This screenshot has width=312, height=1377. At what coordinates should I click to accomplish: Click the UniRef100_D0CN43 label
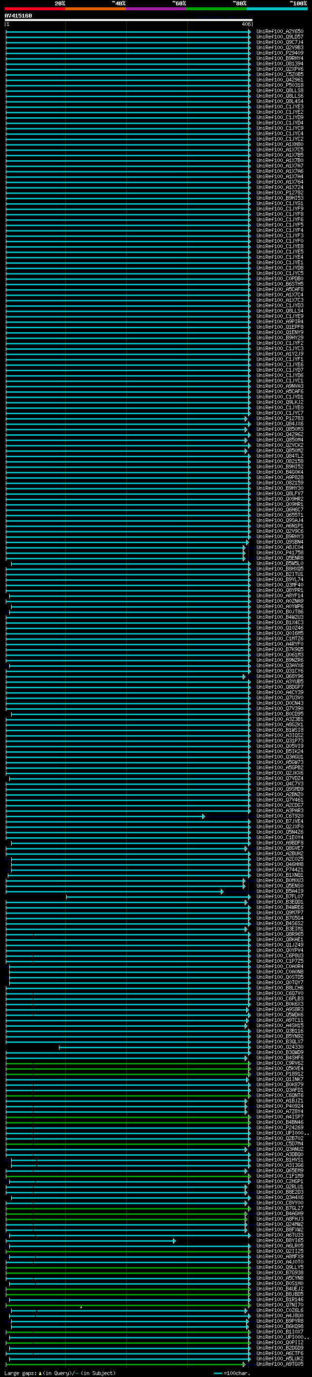tap(280, 703)
